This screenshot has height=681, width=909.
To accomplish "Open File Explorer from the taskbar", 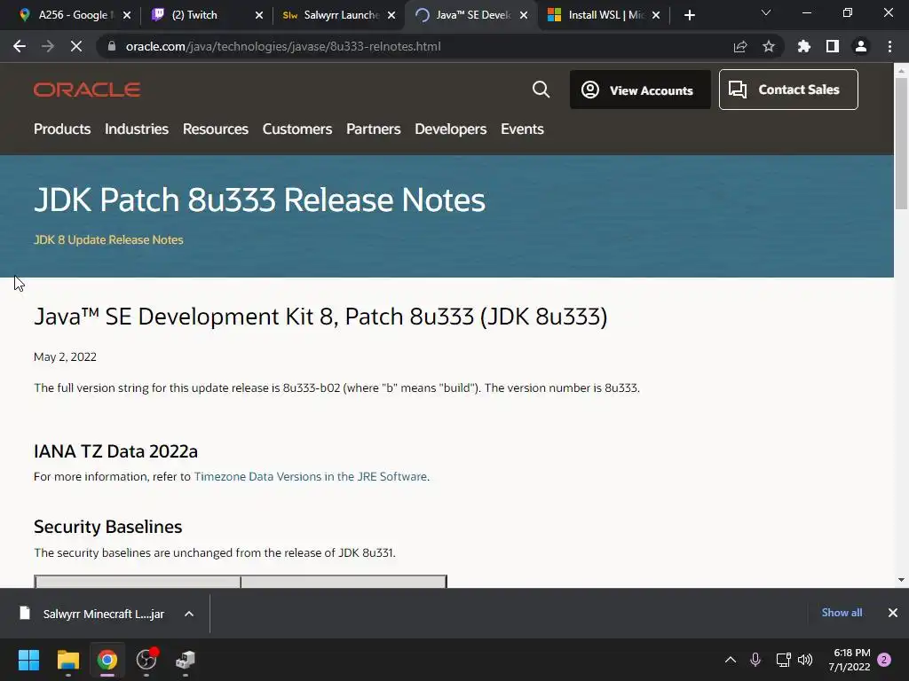I will coord(67,660).
